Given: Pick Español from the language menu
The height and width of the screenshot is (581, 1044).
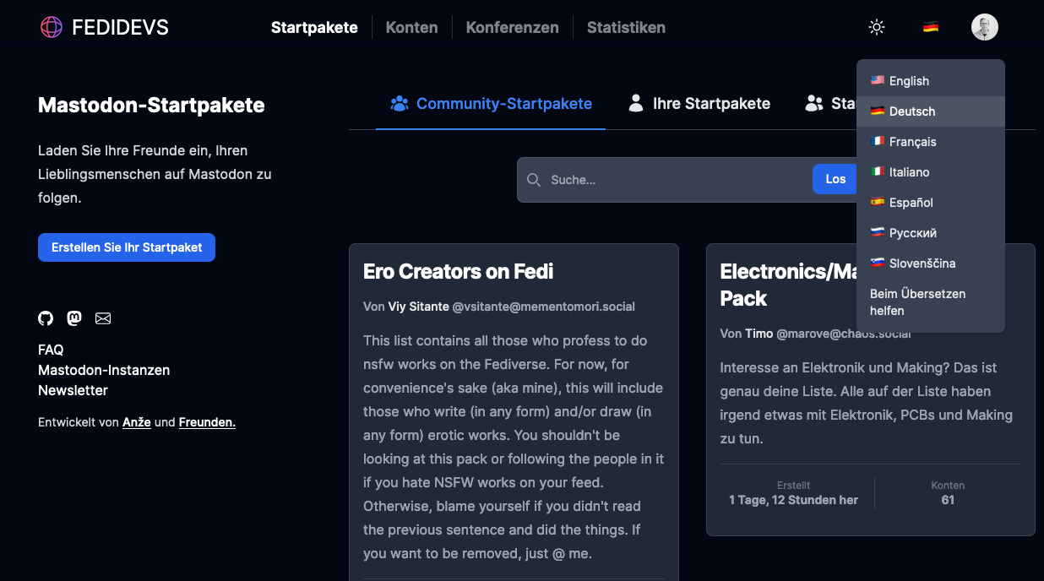Looking at the screenshot, I should (911, 203).
